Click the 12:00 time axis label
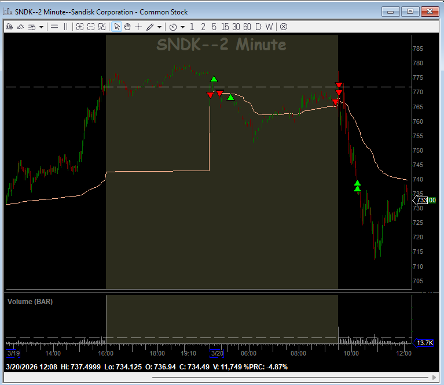The image size is (444, 385). coord(404,353)
